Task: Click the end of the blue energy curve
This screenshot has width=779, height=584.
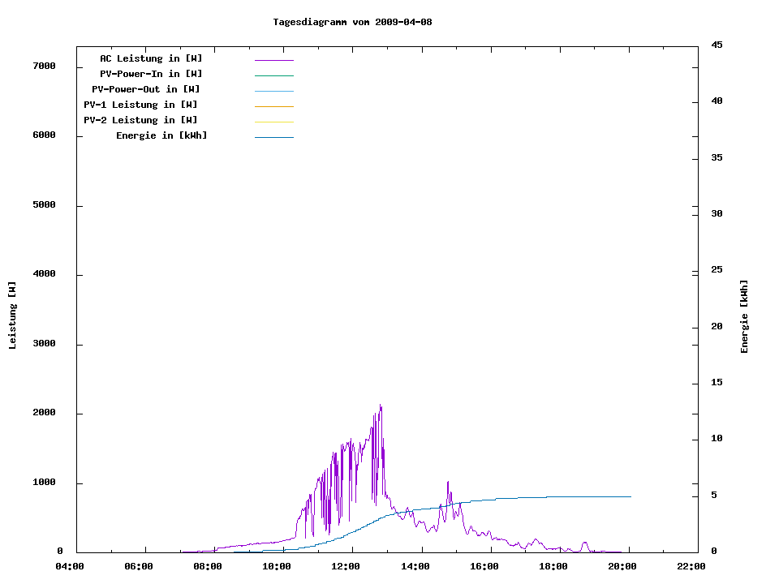Action: coord(630,496)
